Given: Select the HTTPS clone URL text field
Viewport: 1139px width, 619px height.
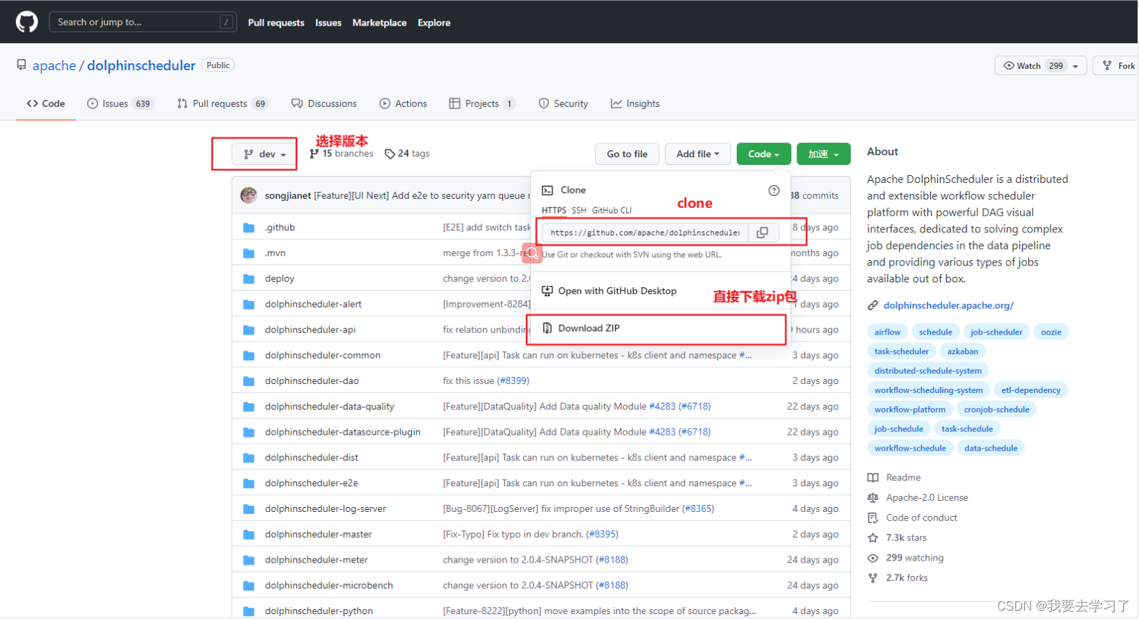Looking at the screenshot, I should click(x=645, y=233).
